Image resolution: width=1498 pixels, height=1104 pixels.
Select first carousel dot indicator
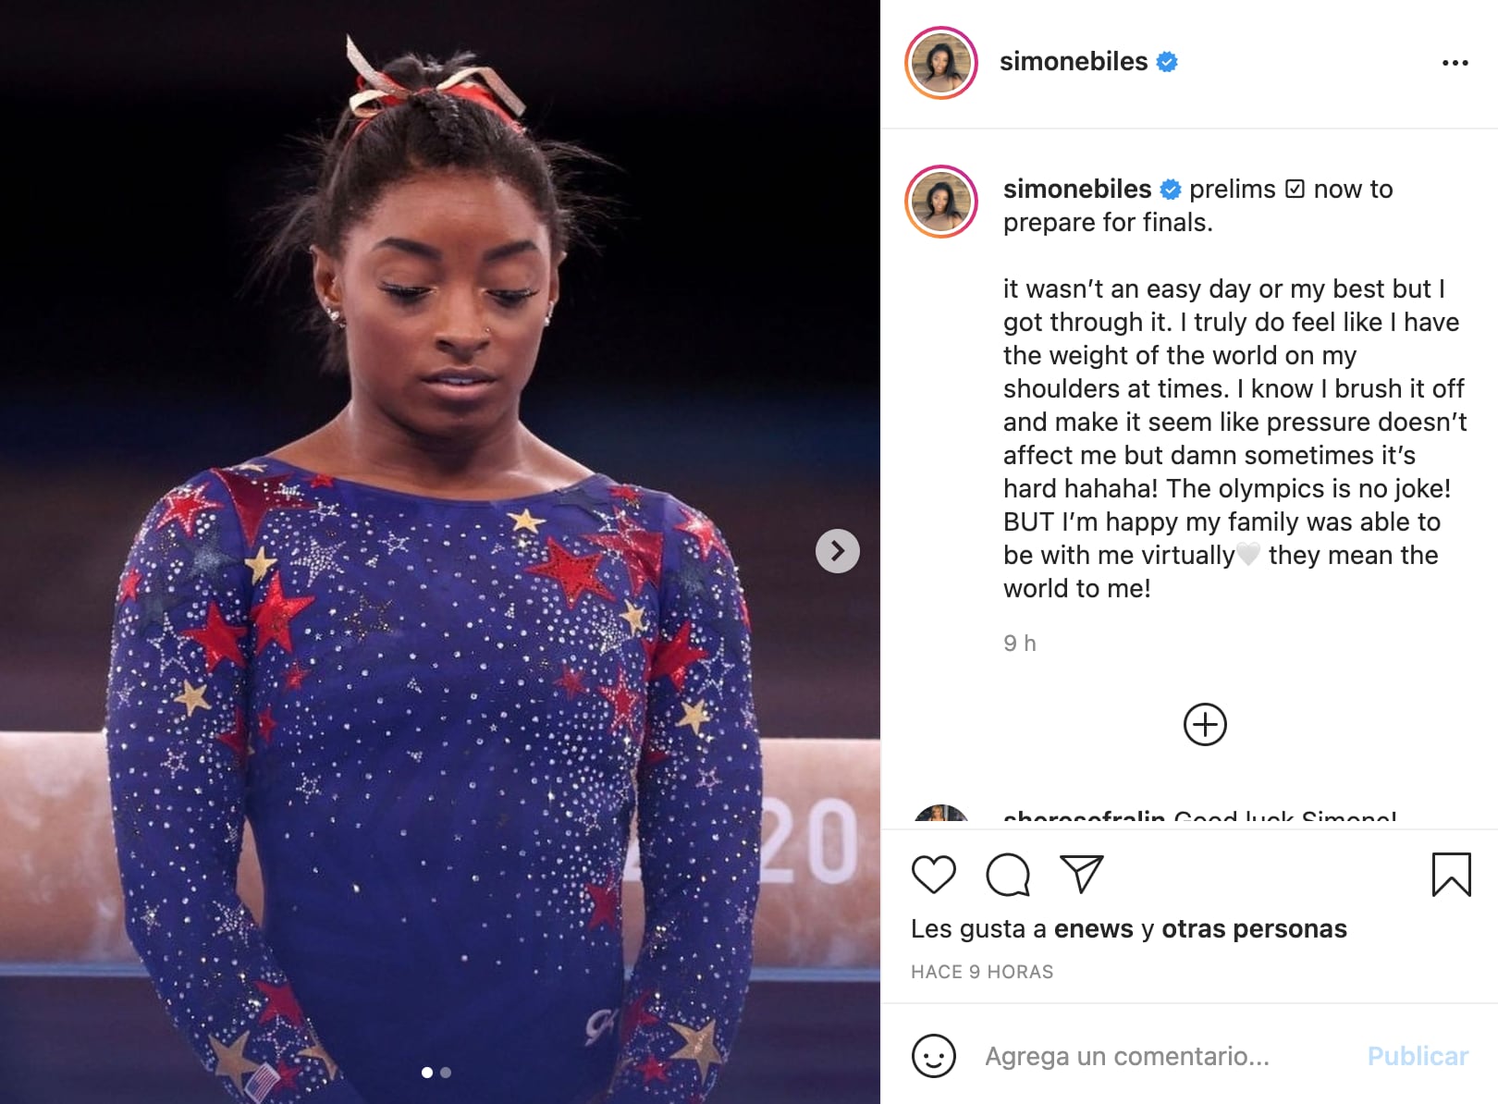click(x=427, y=1073)
